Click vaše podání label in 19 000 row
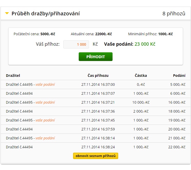This screenshot has height=170, width=191. click(45, 120)
